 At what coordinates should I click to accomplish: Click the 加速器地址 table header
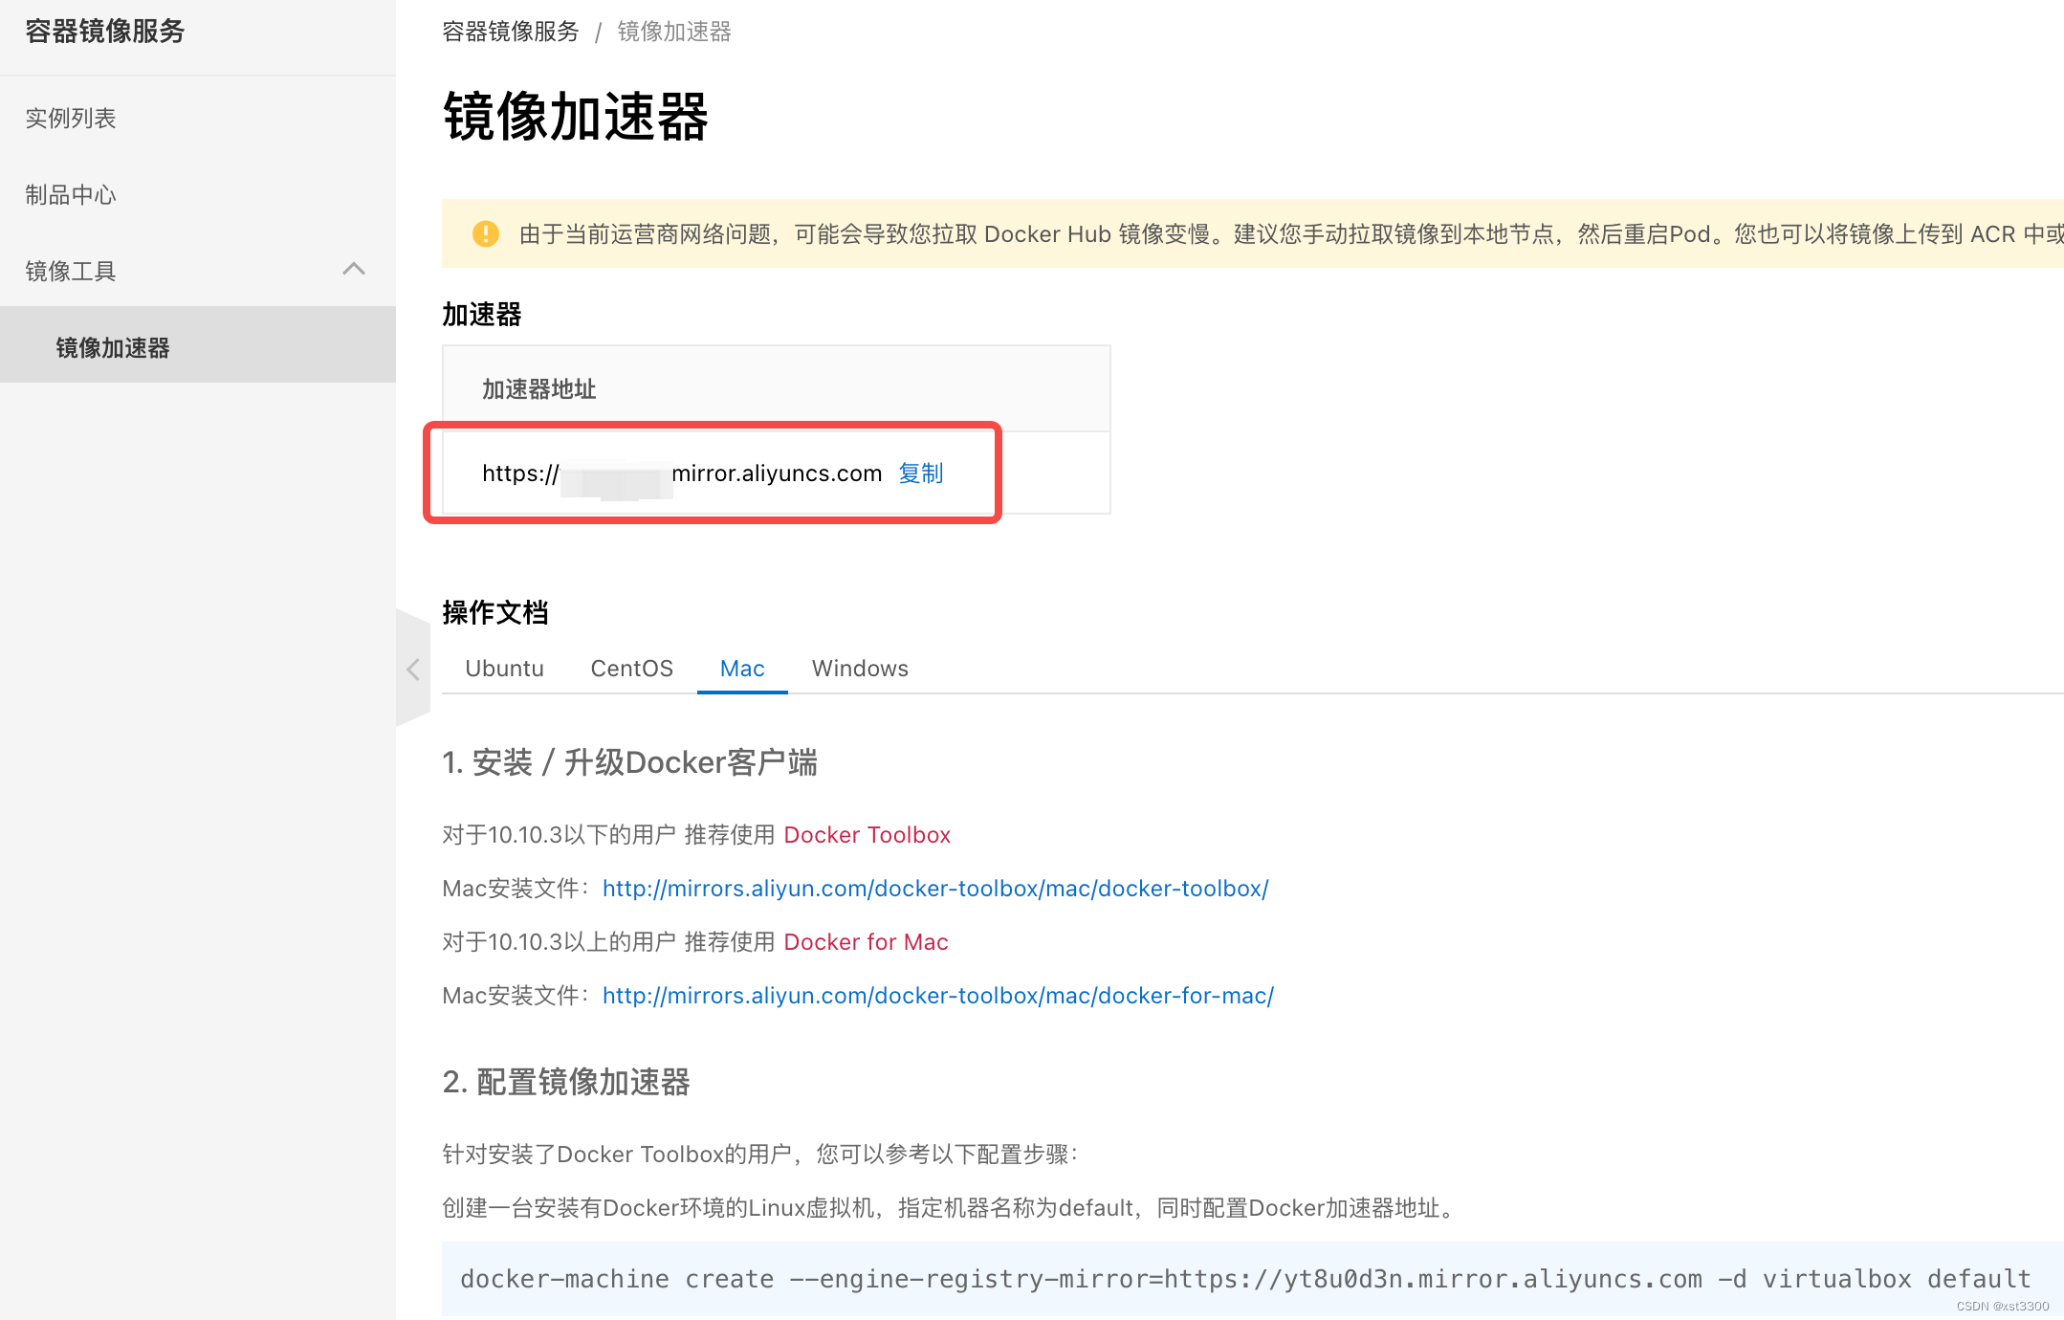point(539,388)
